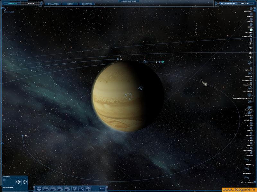This screenshot has width=257, height=192.
Task: Click the ship camera icon in bottom toolbar
Action: 74,189
